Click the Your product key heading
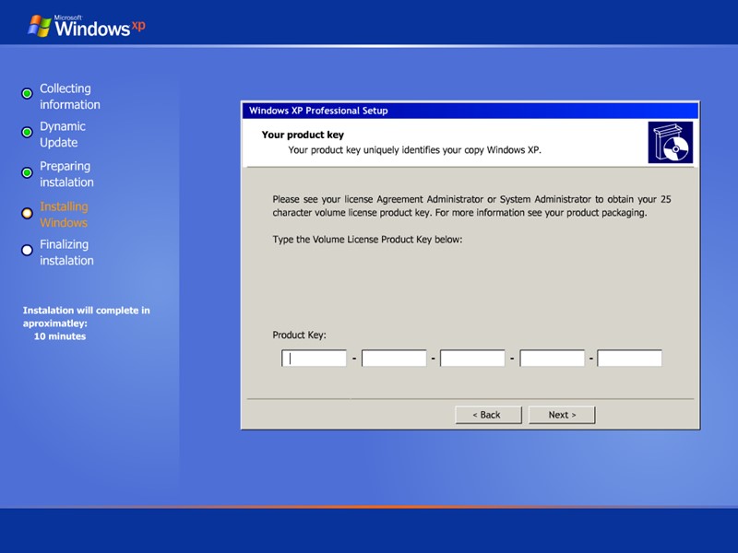The height and width of the screenshot is (553, 738). 303,135
